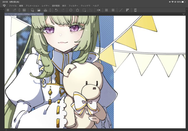Open the ウィンドウ menu

[85, 6]
